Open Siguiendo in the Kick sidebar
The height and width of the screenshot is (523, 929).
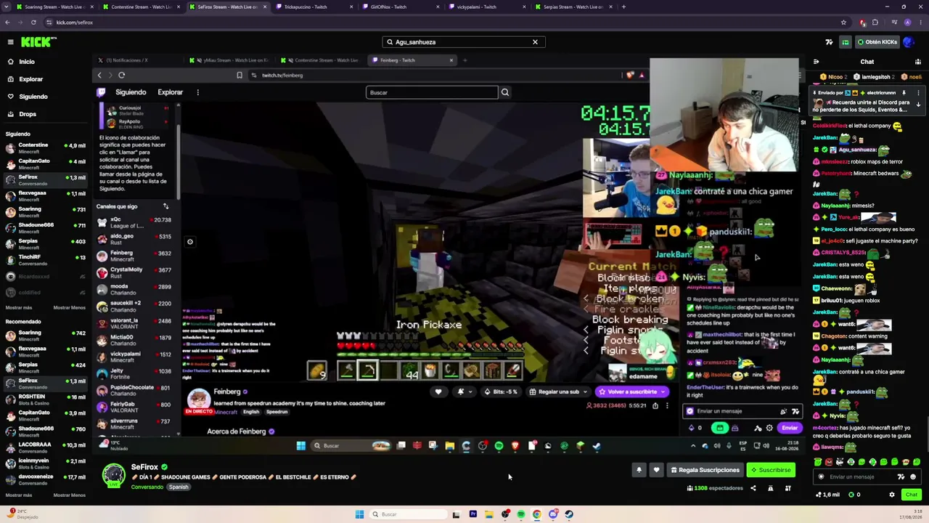33,97
